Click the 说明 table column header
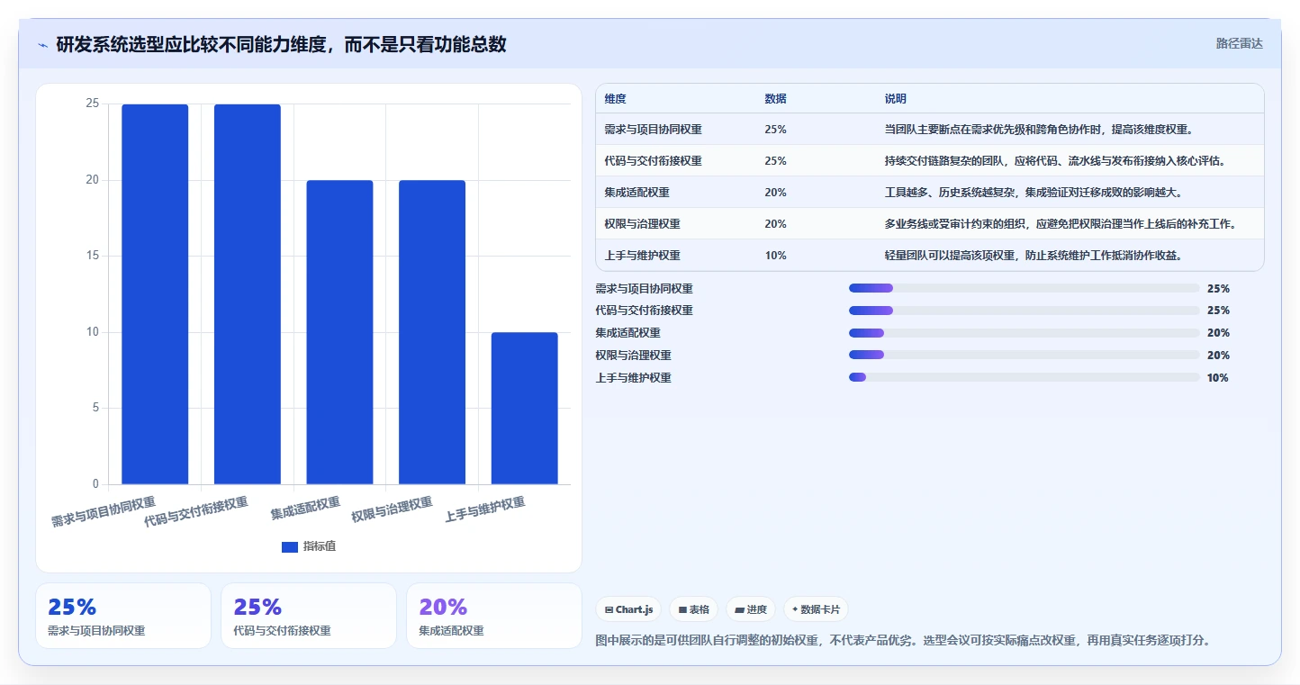 click(896, 98)
